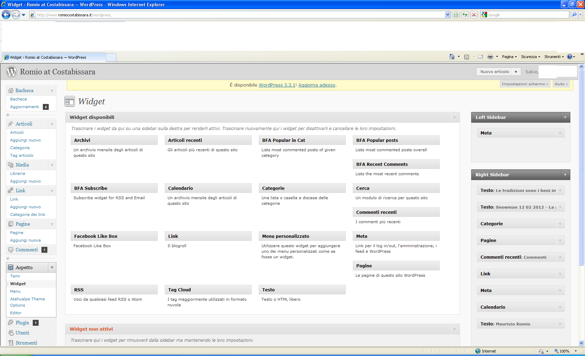Viewport: 585px width, 356px height.
Task: Click the Media icon in sidebar
Action: (x=11, y=165)
